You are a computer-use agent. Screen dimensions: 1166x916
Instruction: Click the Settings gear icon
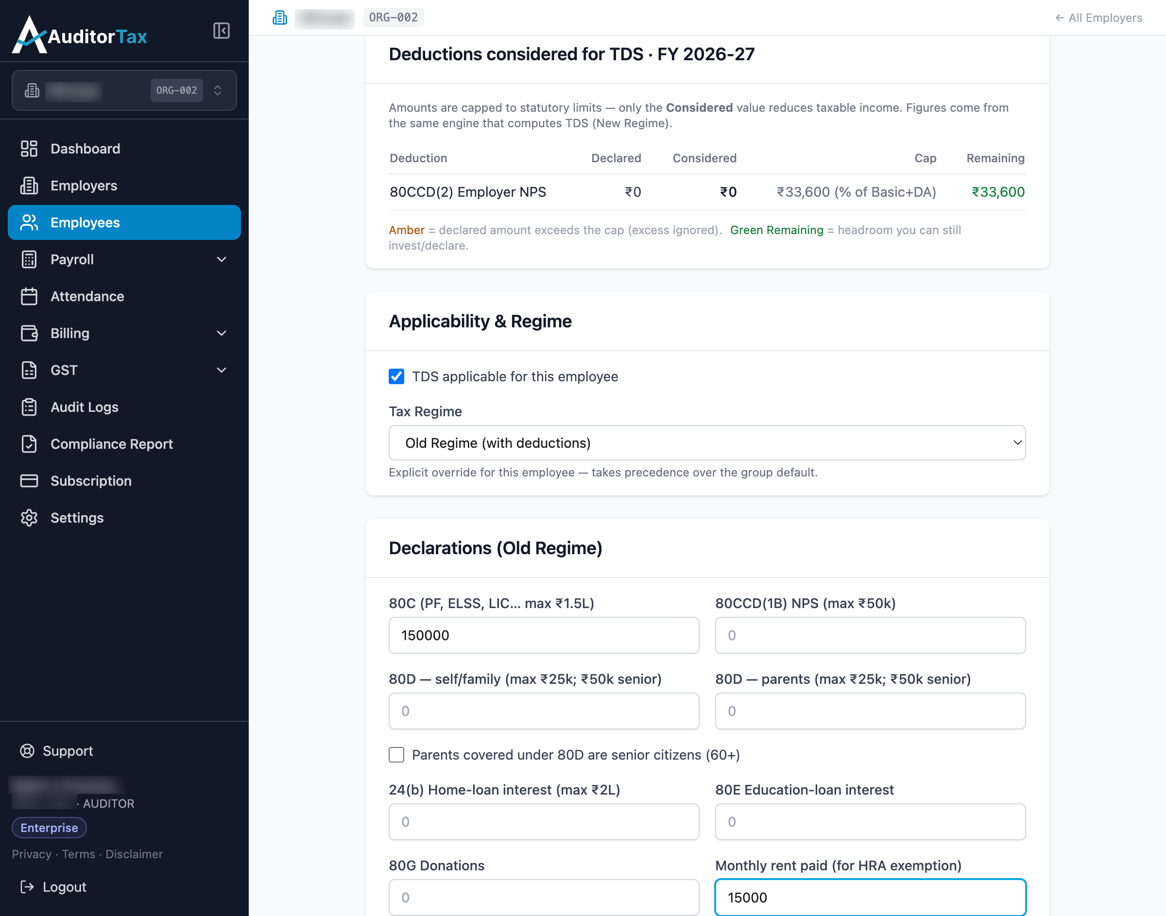coord(29,518)
